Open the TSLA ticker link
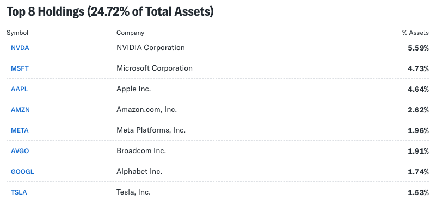Viewport: 437px width, 207px height. click(19, 192)
